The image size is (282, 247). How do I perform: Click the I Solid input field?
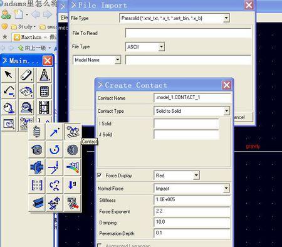(x=186, y=124)
